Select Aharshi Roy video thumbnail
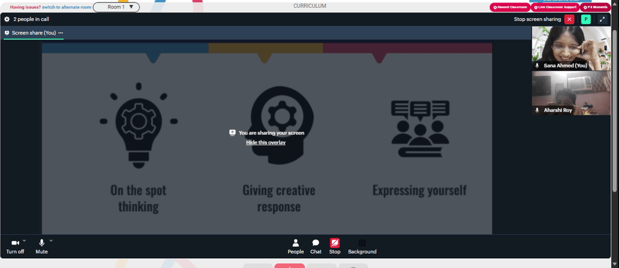Screen dimensions: 619x268 571,93
